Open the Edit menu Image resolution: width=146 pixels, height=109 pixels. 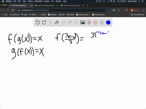(19, 1)
